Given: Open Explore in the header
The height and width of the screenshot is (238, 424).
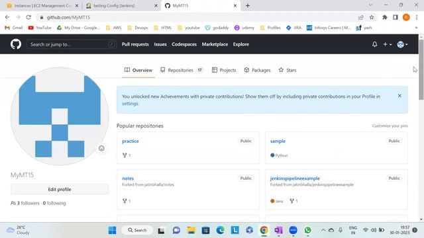Looking at the screenshot, I should pyautogui.click(x=241, y=44).
